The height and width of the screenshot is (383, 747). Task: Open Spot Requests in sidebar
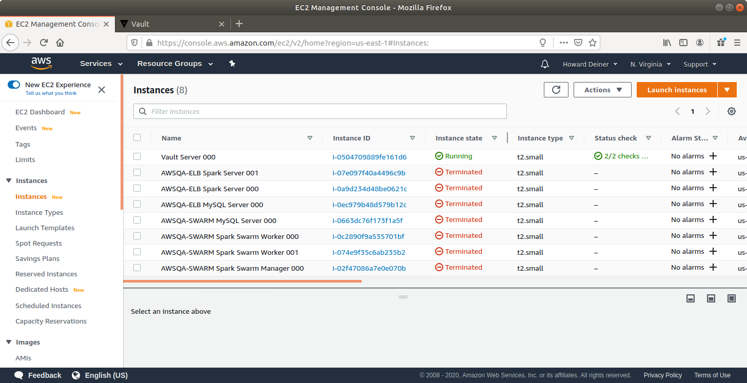(x=38, y=243)
